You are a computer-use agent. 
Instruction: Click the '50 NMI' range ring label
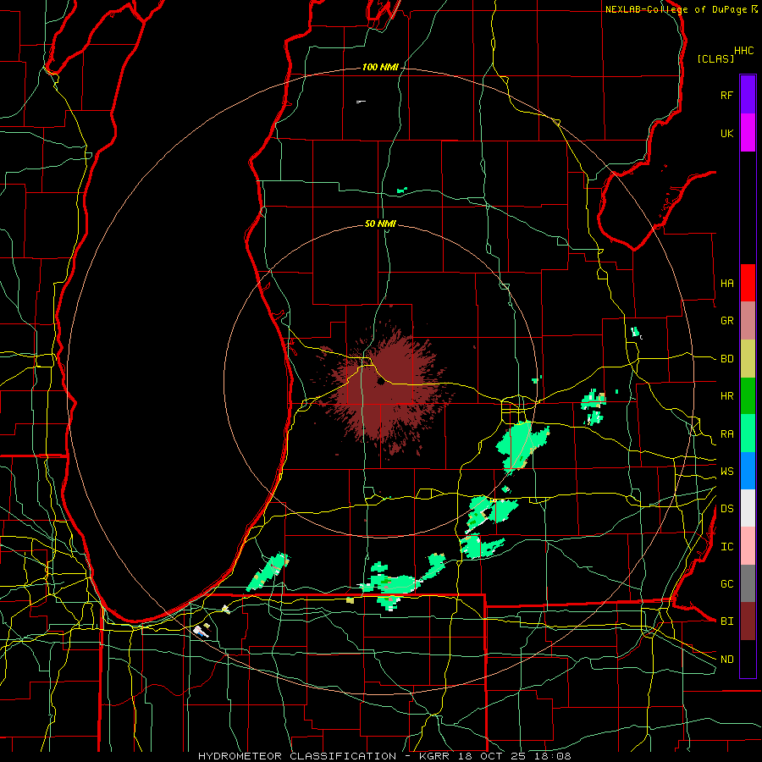pyautogui.click(x=380, y=224)
